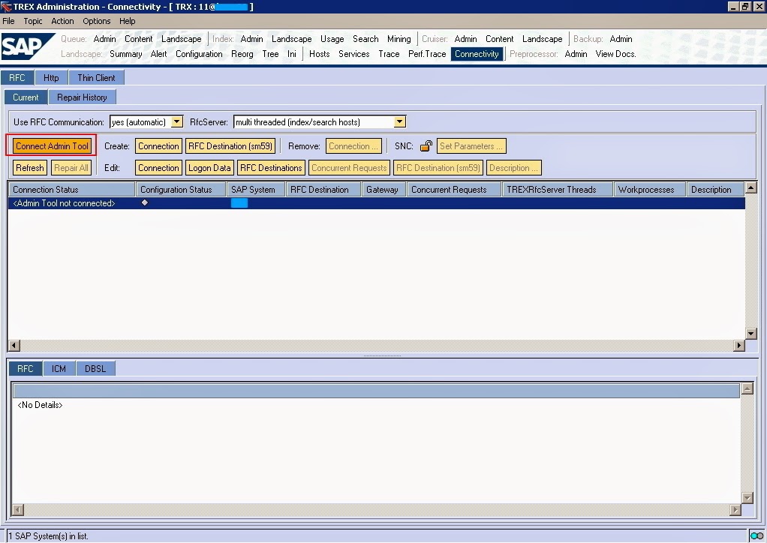Click the Repair All button
This screenshot has width=767, height=543.
point(71,168)
